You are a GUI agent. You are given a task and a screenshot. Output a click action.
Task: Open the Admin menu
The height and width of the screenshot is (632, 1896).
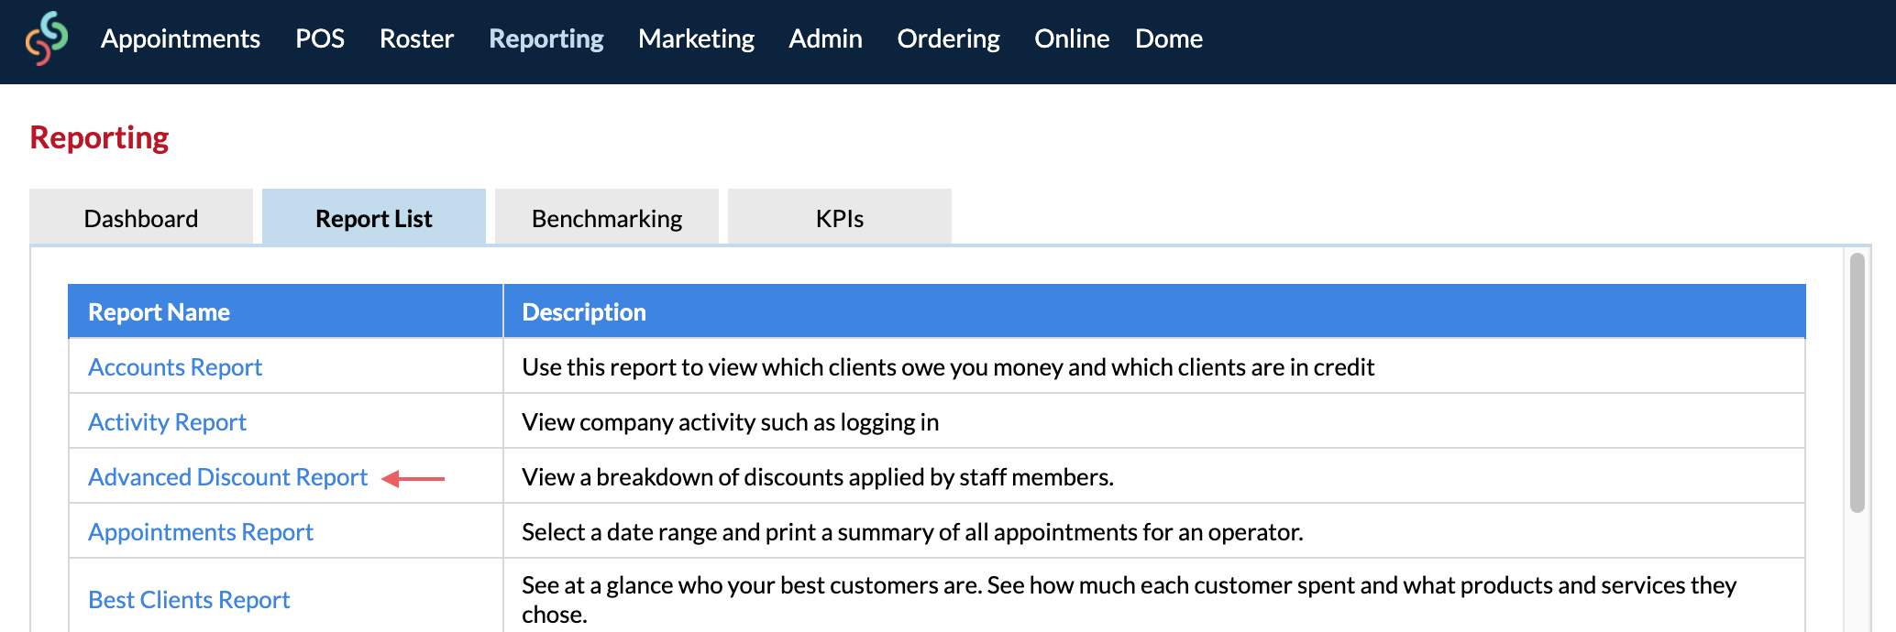[825, 38]
